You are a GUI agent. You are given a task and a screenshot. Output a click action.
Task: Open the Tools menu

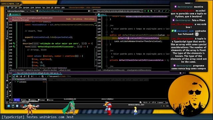tap(48, 8)
